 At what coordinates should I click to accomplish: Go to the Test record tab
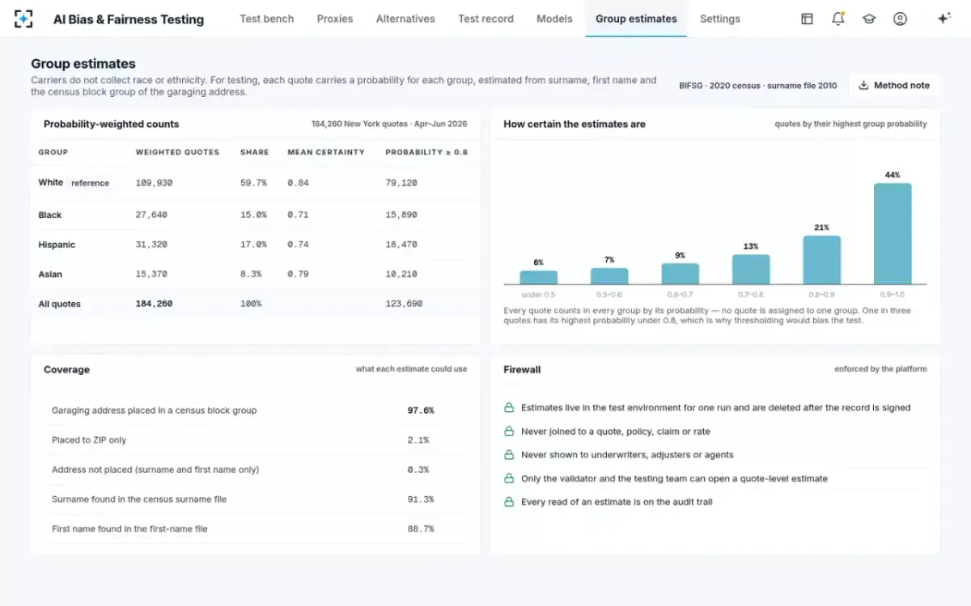[x=485, y=19]
